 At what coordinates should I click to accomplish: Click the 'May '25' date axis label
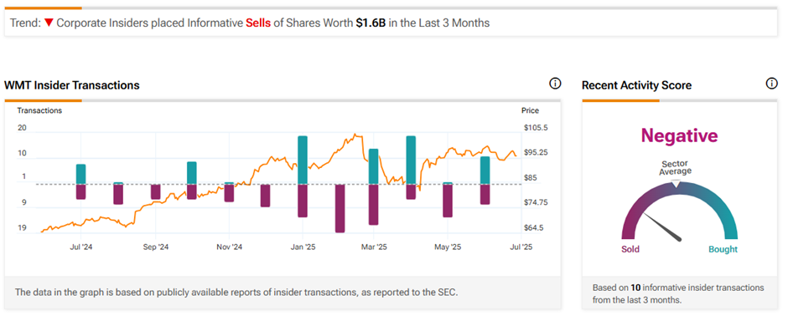pyautogui.click(x=448, y=247)
